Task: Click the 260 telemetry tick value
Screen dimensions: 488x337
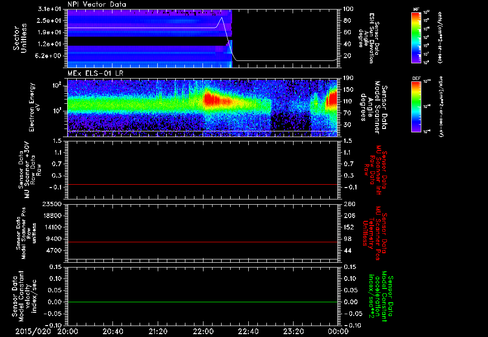Action: [349, 204]
